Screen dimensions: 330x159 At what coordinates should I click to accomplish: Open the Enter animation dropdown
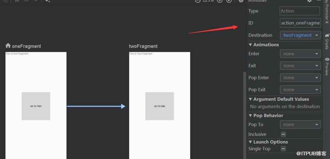tap(300, 54)
